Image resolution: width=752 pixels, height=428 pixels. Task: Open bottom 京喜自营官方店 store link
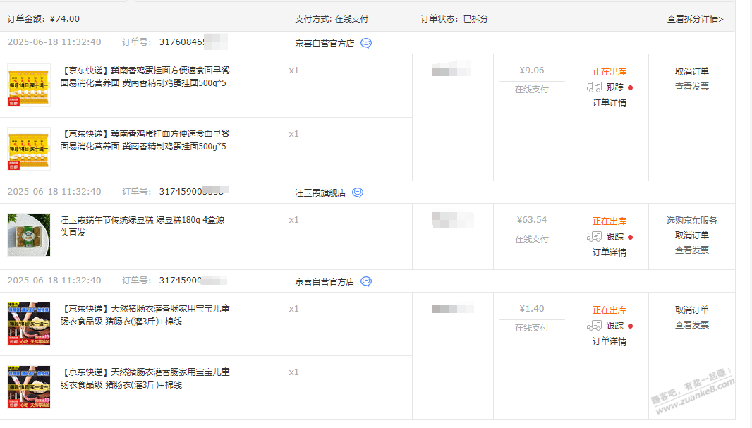point(325,282)
